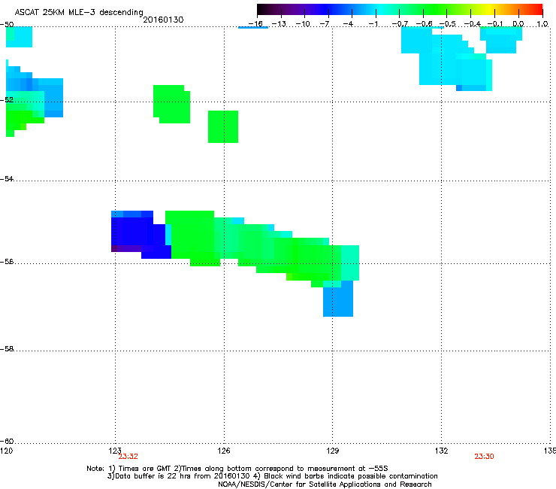Click the colorbar tick label 1.0
556x489 pixels.
click(x=542, y=24)
